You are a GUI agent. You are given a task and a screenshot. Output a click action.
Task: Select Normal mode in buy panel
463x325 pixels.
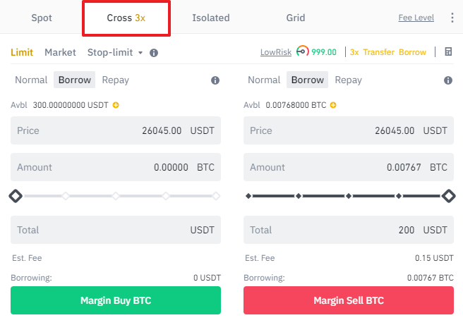(x=31, y=80)
